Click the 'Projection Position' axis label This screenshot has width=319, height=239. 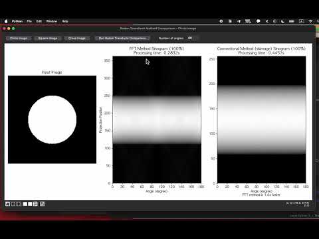[x=100, y=119]
